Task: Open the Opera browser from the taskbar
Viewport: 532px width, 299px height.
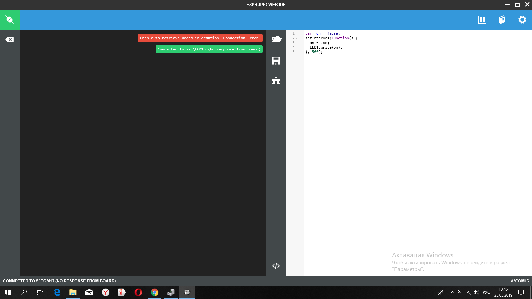Action: pyautogui.click(x=138, y=292)
